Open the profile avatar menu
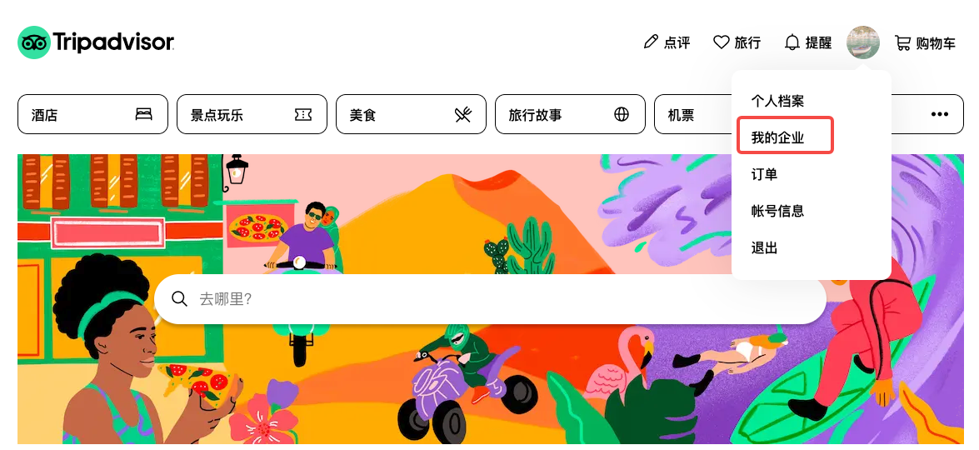 click(863, 42)
